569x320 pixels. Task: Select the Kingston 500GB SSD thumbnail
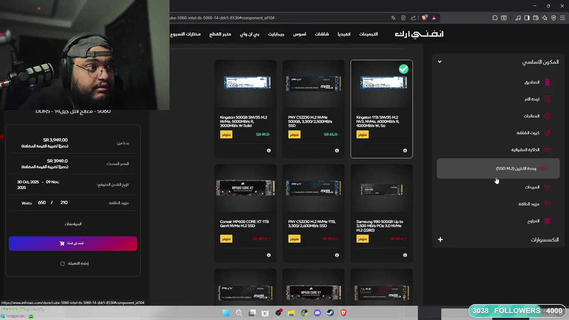247,83
